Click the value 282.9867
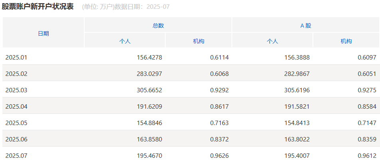Image resolution: width=380 pixels, height=161 pixels. point(297,74)
